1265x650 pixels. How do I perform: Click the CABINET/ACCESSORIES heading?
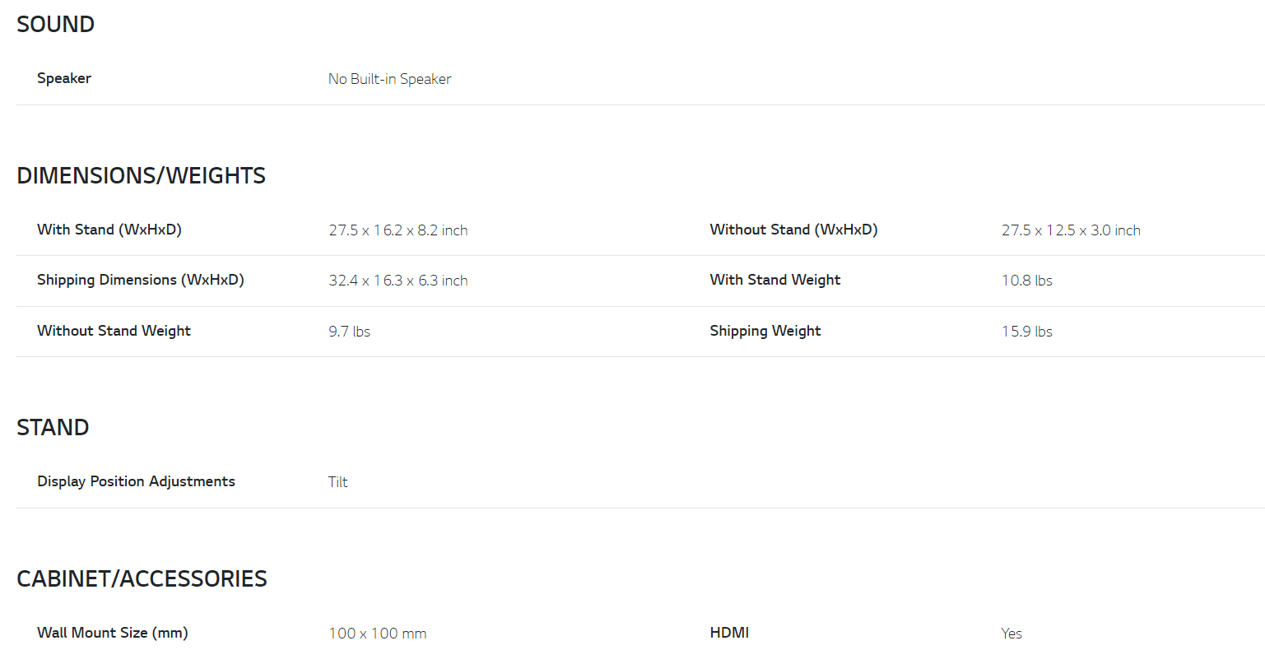142,579
